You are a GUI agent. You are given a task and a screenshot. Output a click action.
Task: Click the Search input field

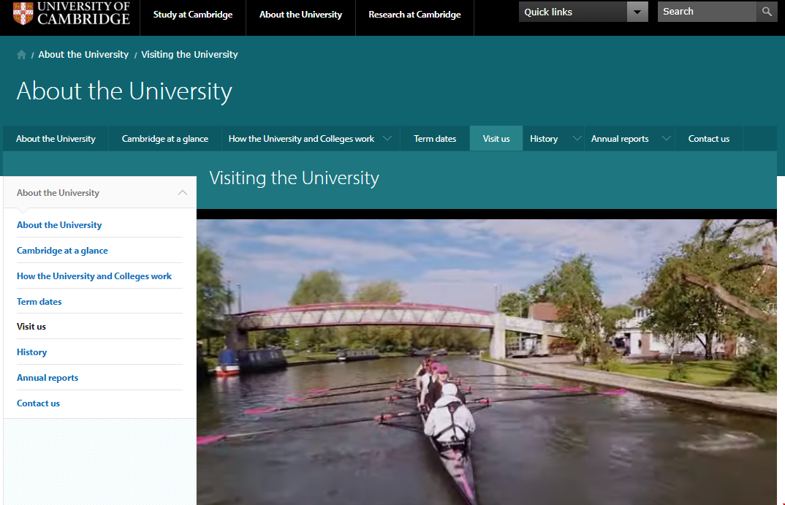pyautogui.click(x=706, y=12)
